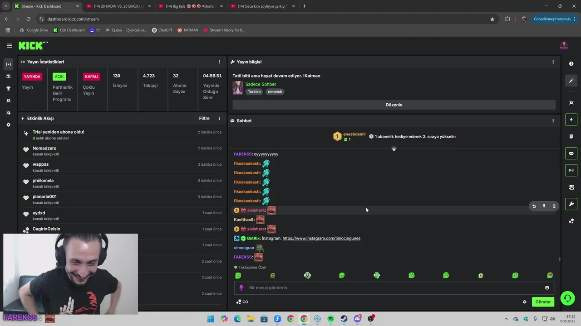
Task: Click the purple microphone icon in chat input
Action: [x=241, y=288]
